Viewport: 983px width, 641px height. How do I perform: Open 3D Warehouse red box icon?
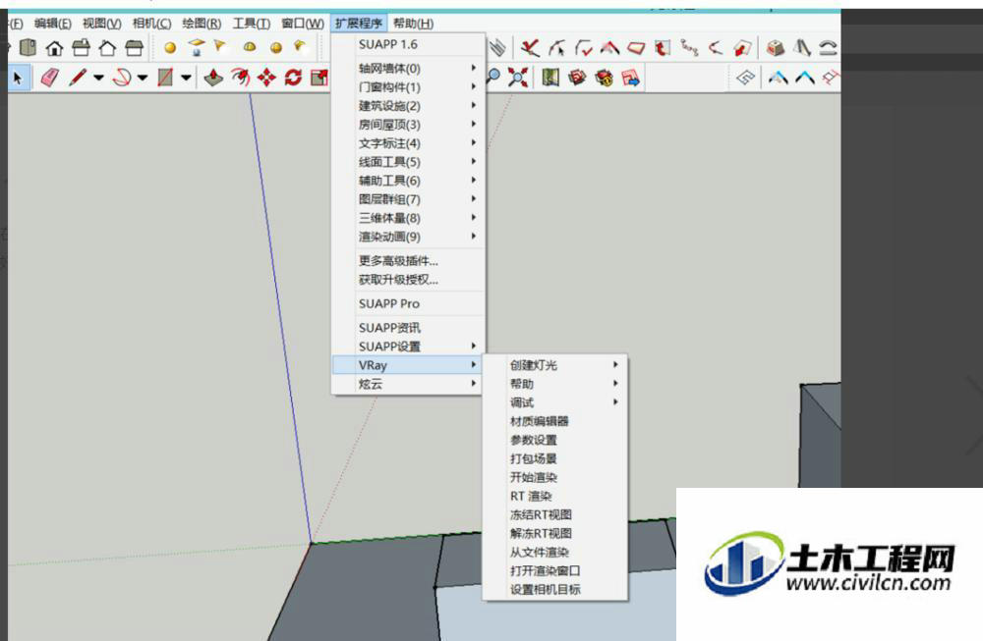coord(577,78)
